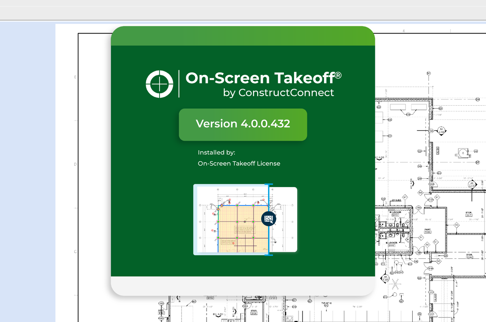Select the magnifier takeoff icon on the thumbnail
Viewport: 486px width, 322px height.
(x=269, y=219)
